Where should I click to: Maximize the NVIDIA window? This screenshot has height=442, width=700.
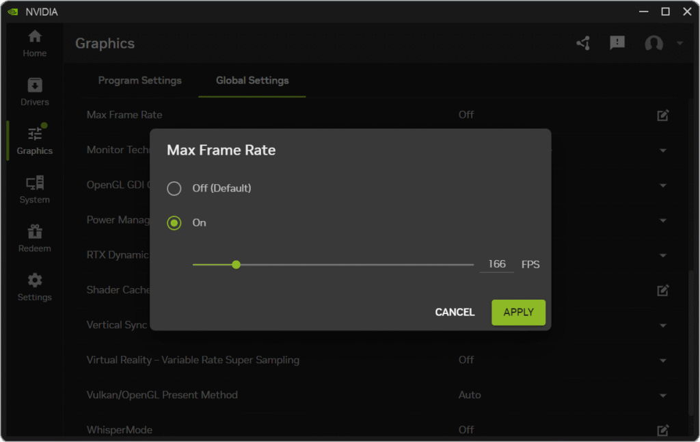pos(665,12)
